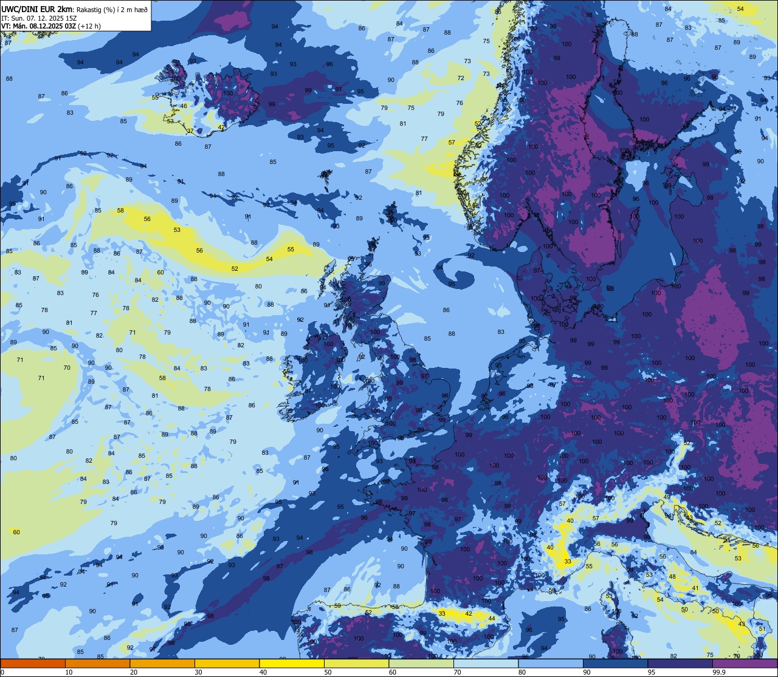Click the bright yellow 40–50 legend segment
This screenshot has height=677, width=778.
click(292, 663)
